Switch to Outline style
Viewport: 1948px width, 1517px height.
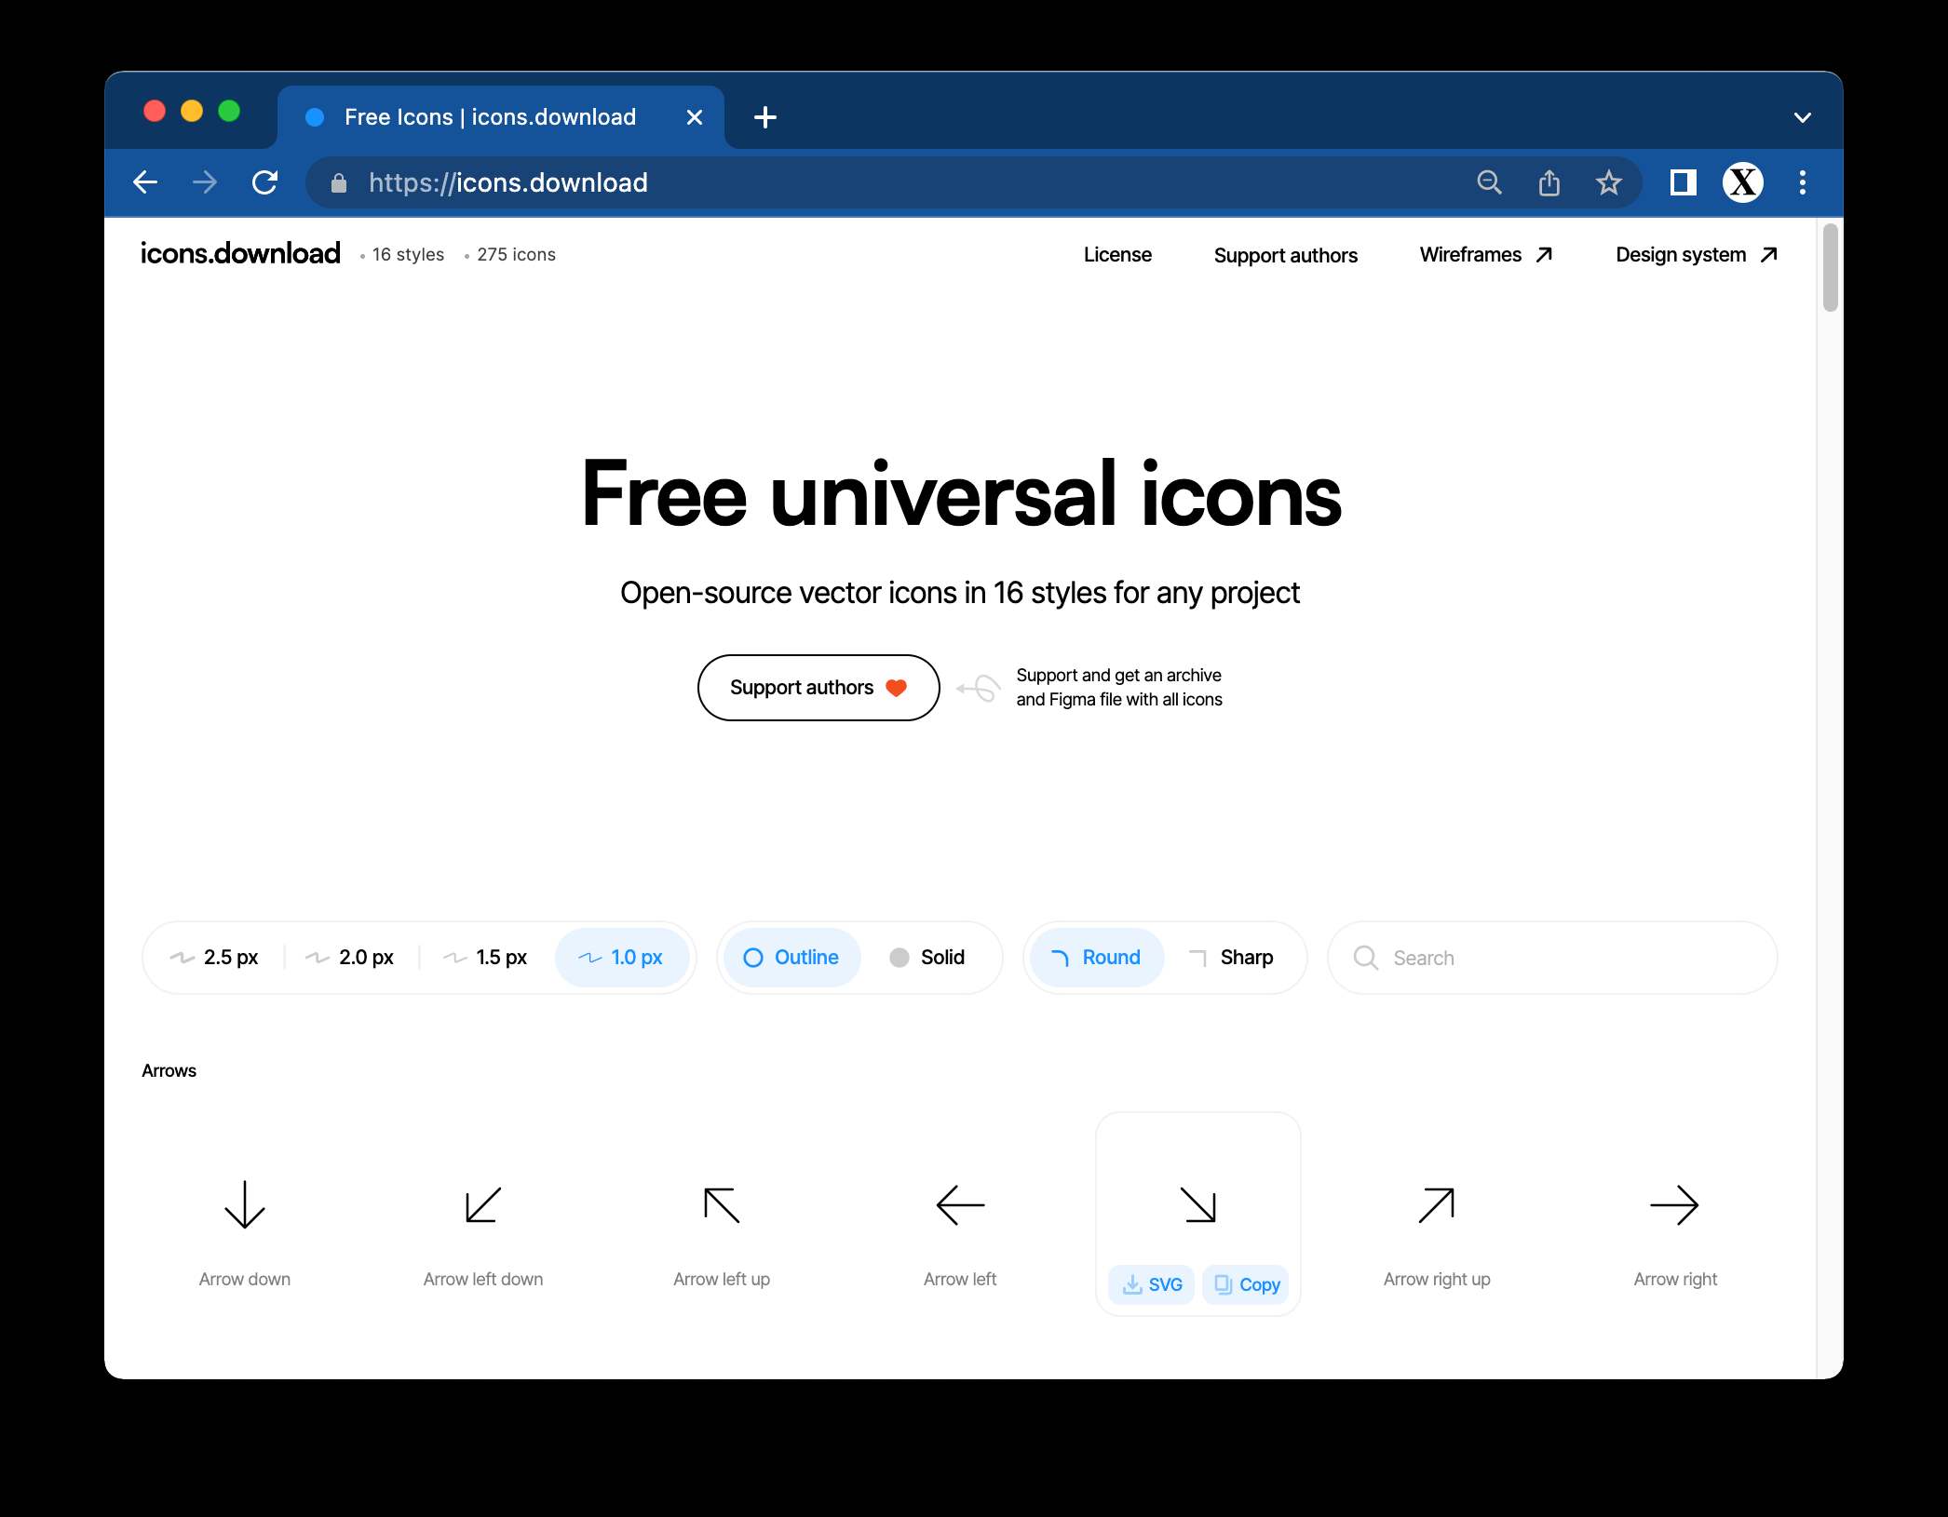pos(791,958)
